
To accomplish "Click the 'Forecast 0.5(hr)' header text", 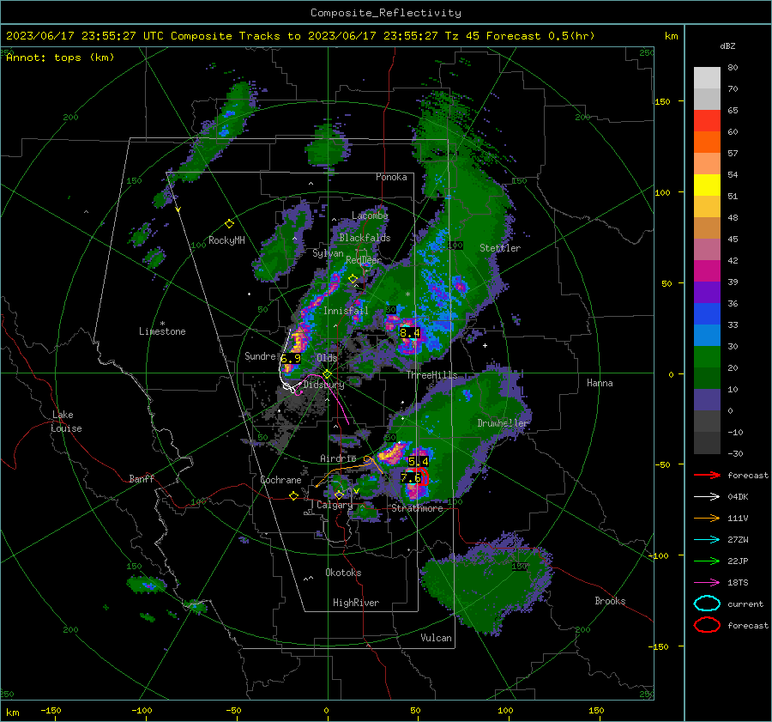I will click(540, 36).
